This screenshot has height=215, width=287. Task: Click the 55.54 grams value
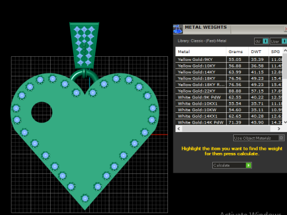pos(235,103)
